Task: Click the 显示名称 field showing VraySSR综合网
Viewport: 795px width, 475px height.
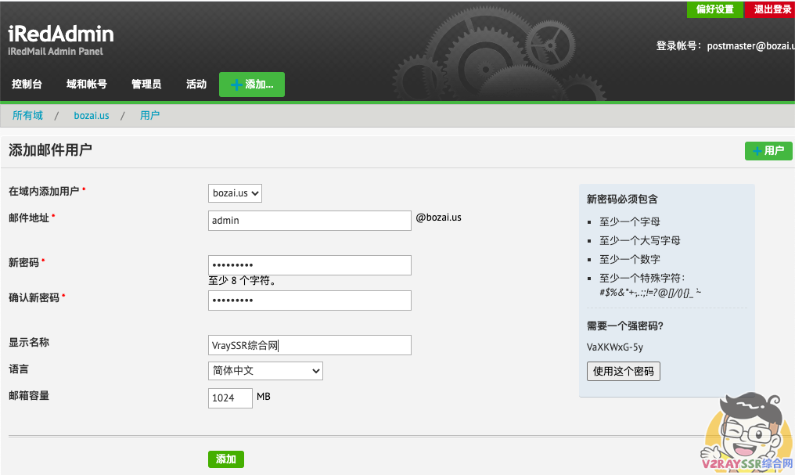Action: click(309, 344)
